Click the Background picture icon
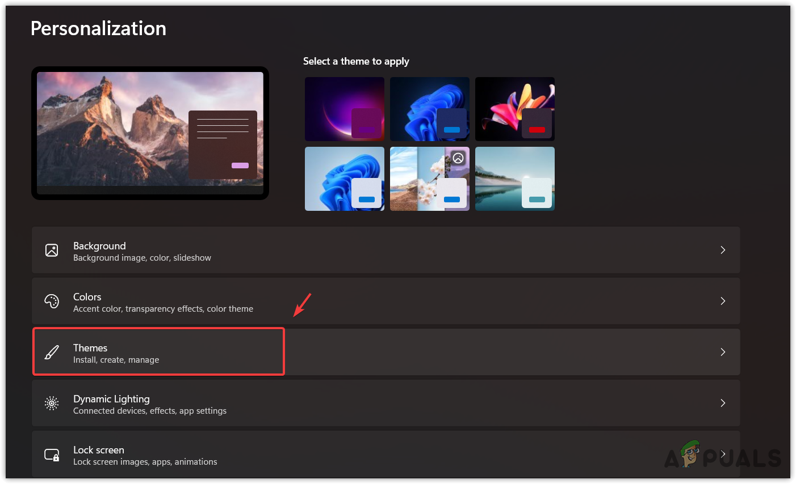796x484 pixels. [x=52, y=250]
